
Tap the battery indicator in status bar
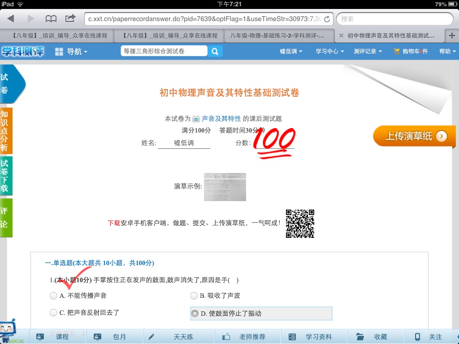click(452, 4)
